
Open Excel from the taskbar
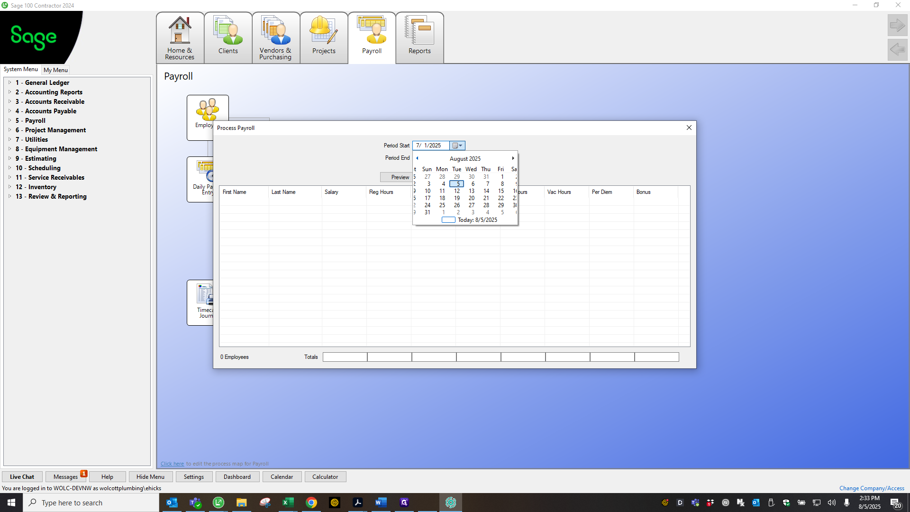click(288, 503)
